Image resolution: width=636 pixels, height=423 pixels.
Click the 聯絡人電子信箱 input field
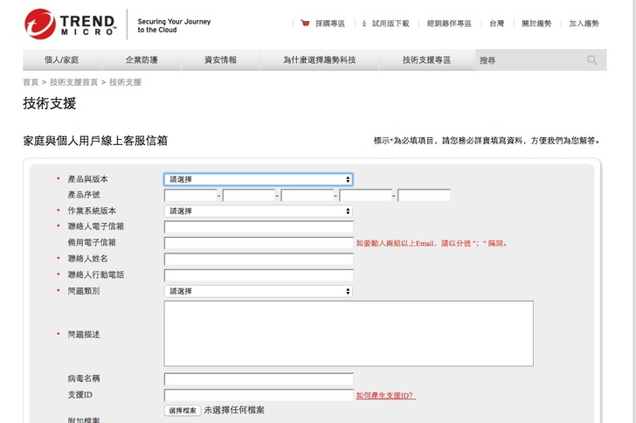(x=259, y=227)
